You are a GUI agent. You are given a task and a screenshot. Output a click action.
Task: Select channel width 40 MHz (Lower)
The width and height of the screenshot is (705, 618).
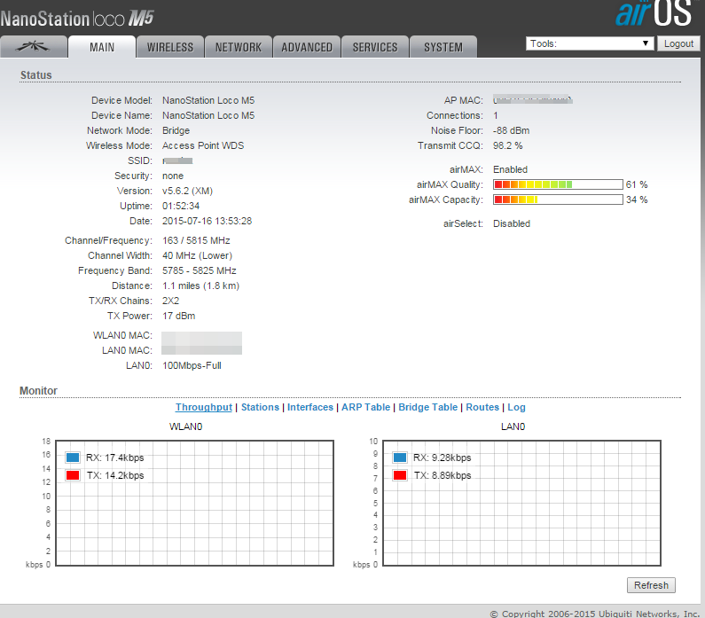point(198,255)
